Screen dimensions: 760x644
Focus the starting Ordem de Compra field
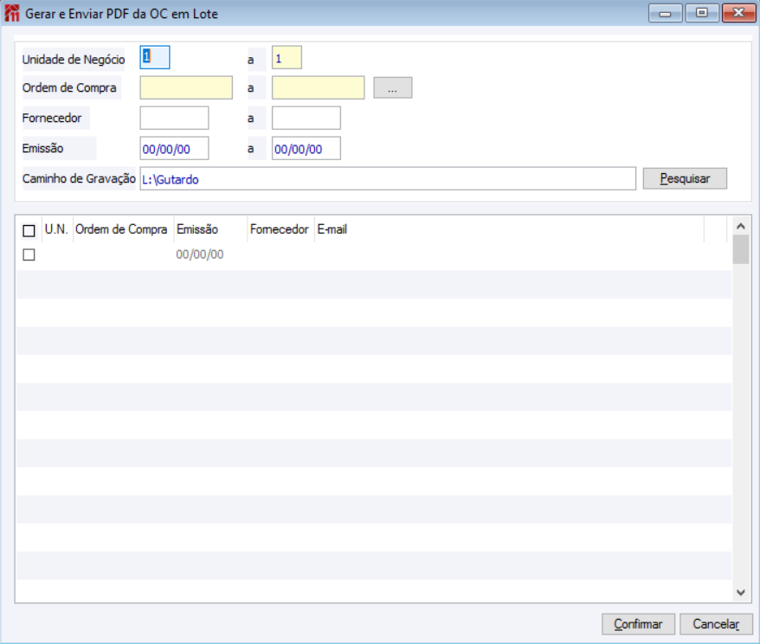click(x=186, y=87)
